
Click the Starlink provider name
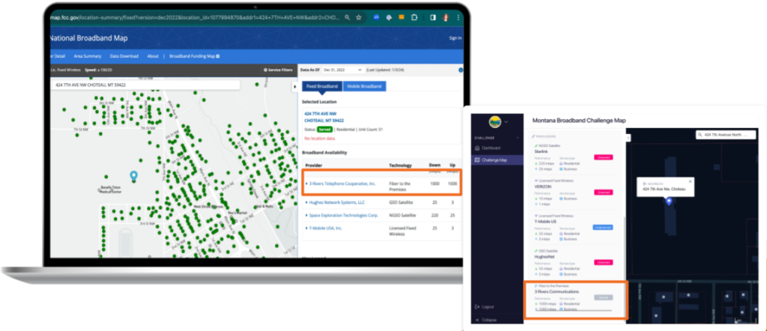pos(542,151)
